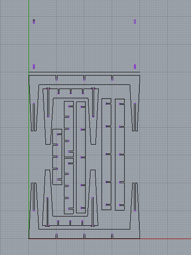Click the purple notch marker at bottom center
191x255 pixels.
(84, 235)
